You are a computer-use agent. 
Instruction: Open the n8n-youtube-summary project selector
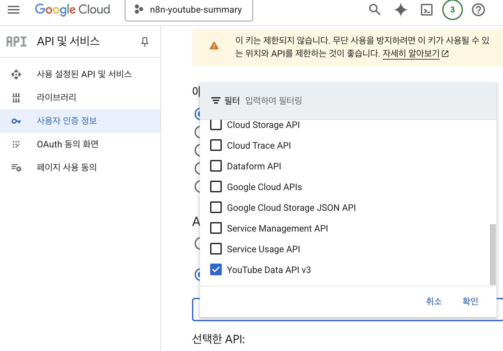pyautogui.click(x=189, y=10)
